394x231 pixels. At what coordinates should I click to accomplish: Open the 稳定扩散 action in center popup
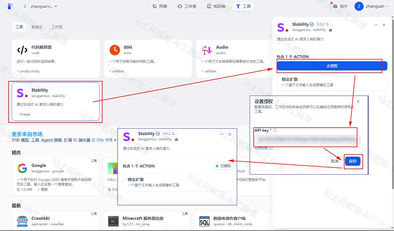tap(178, 182)
